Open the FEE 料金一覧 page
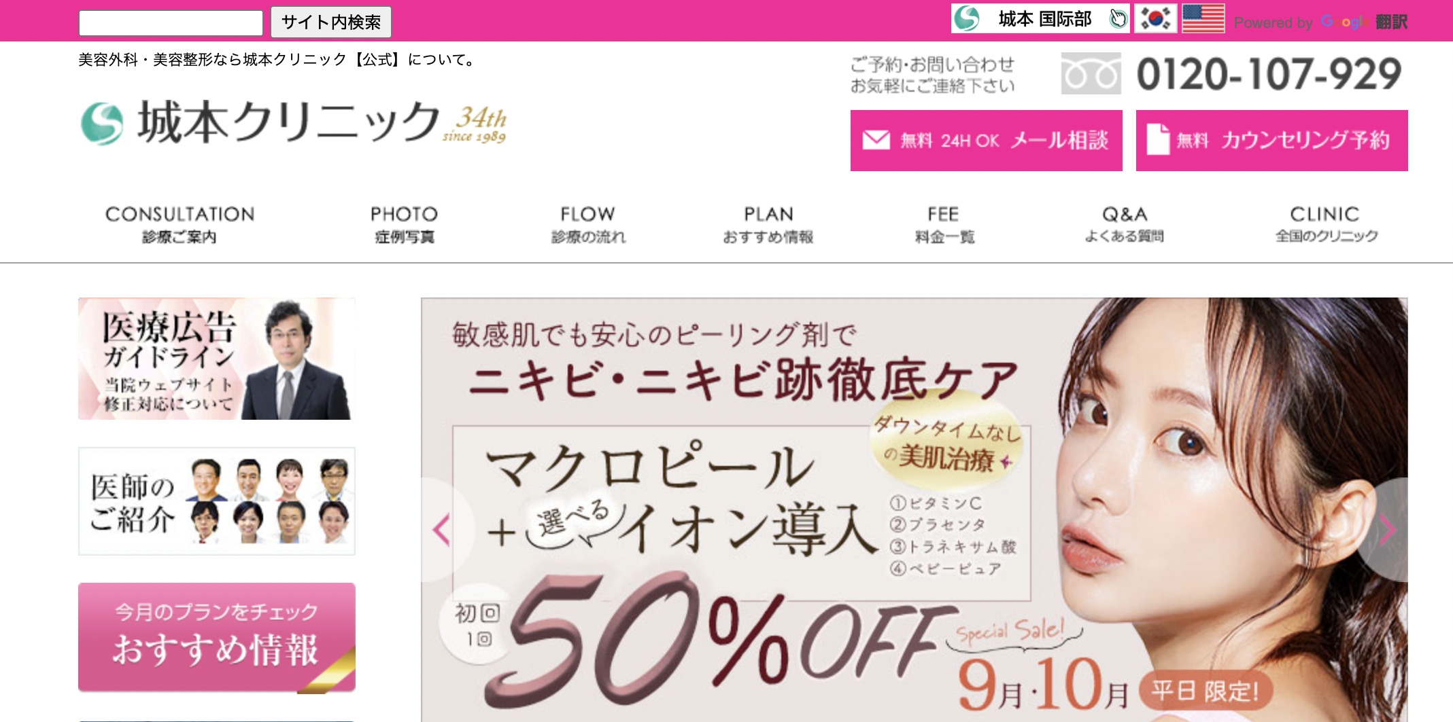Screen dimensions: 1453x722 (944, 225)
